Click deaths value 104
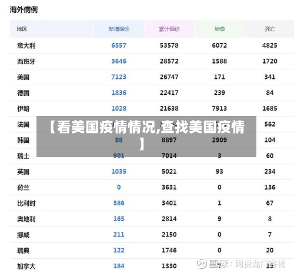The height and width of the screenshot is (273, 294). point(270,140)
